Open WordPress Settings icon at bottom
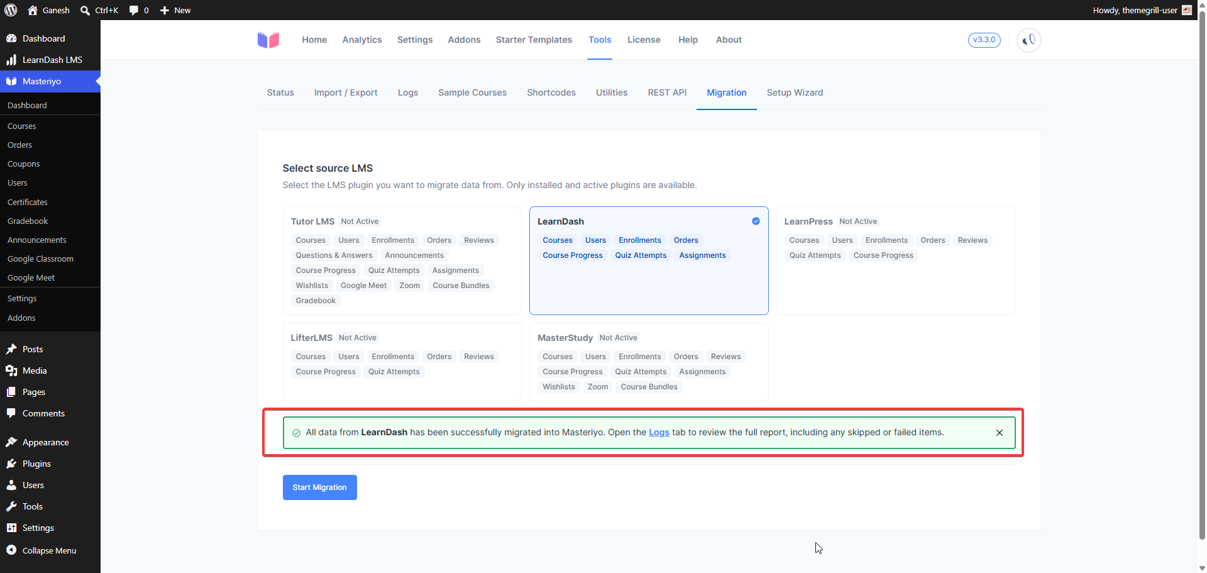 click(x=11, y=528)
